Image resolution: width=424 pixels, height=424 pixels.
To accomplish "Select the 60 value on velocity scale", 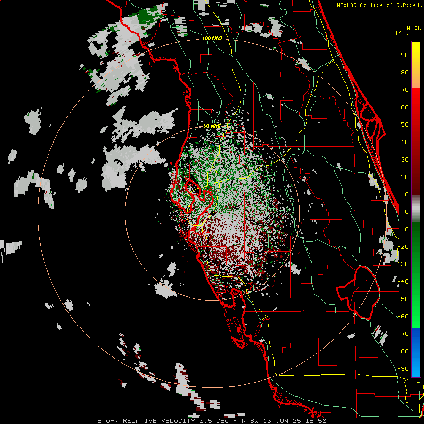I will [x=405, y=107].
